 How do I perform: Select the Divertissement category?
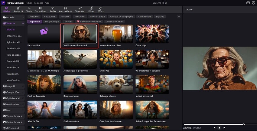click(x=98, y=16)
